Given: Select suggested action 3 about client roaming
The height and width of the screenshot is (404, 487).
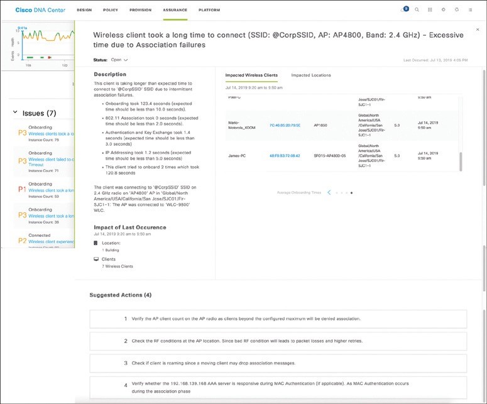Looking at the screenshot, I should 278,363.
